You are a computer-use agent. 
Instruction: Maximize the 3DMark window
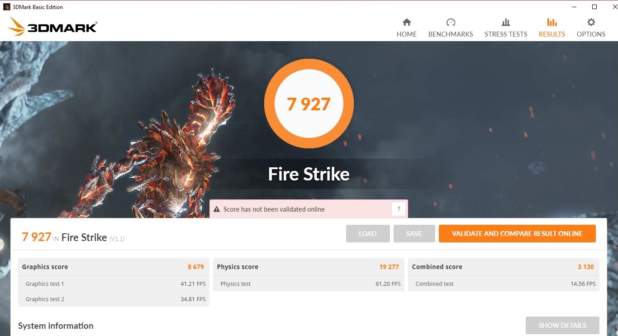point(594,7)
